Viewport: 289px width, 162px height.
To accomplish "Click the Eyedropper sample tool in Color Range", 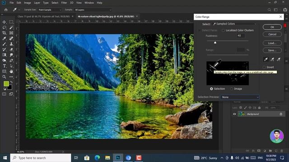I will pyautogui.click(x=266, y=59).
